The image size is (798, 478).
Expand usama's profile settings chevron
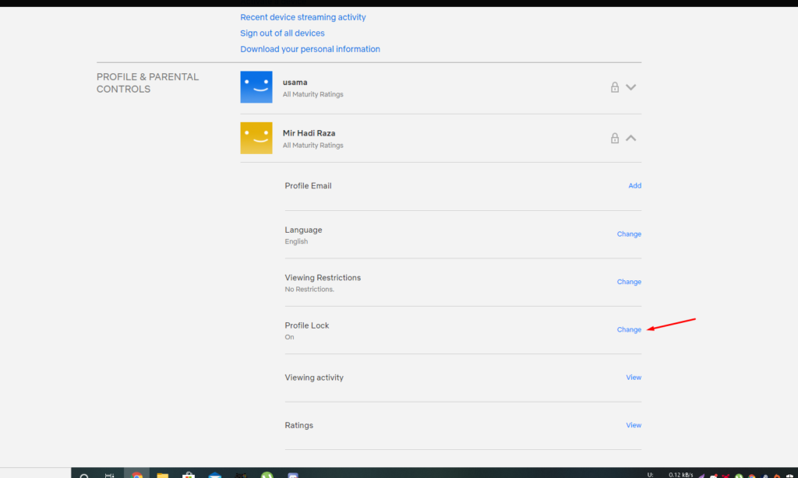coord(631,87)
